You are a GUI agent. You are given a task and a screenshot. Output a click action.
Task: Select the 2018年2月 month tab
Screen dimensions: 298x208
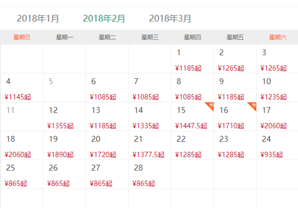104,19
